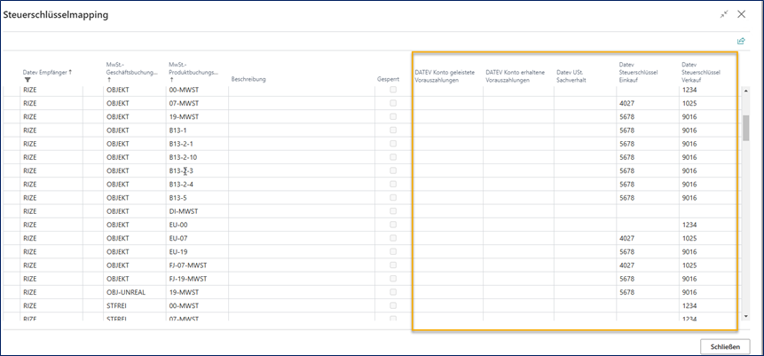Close the Steuerschlüsselmapping dialog with the X icon
Image resolution: width=764 pixels, height=356 pixels.
(741, 15)
